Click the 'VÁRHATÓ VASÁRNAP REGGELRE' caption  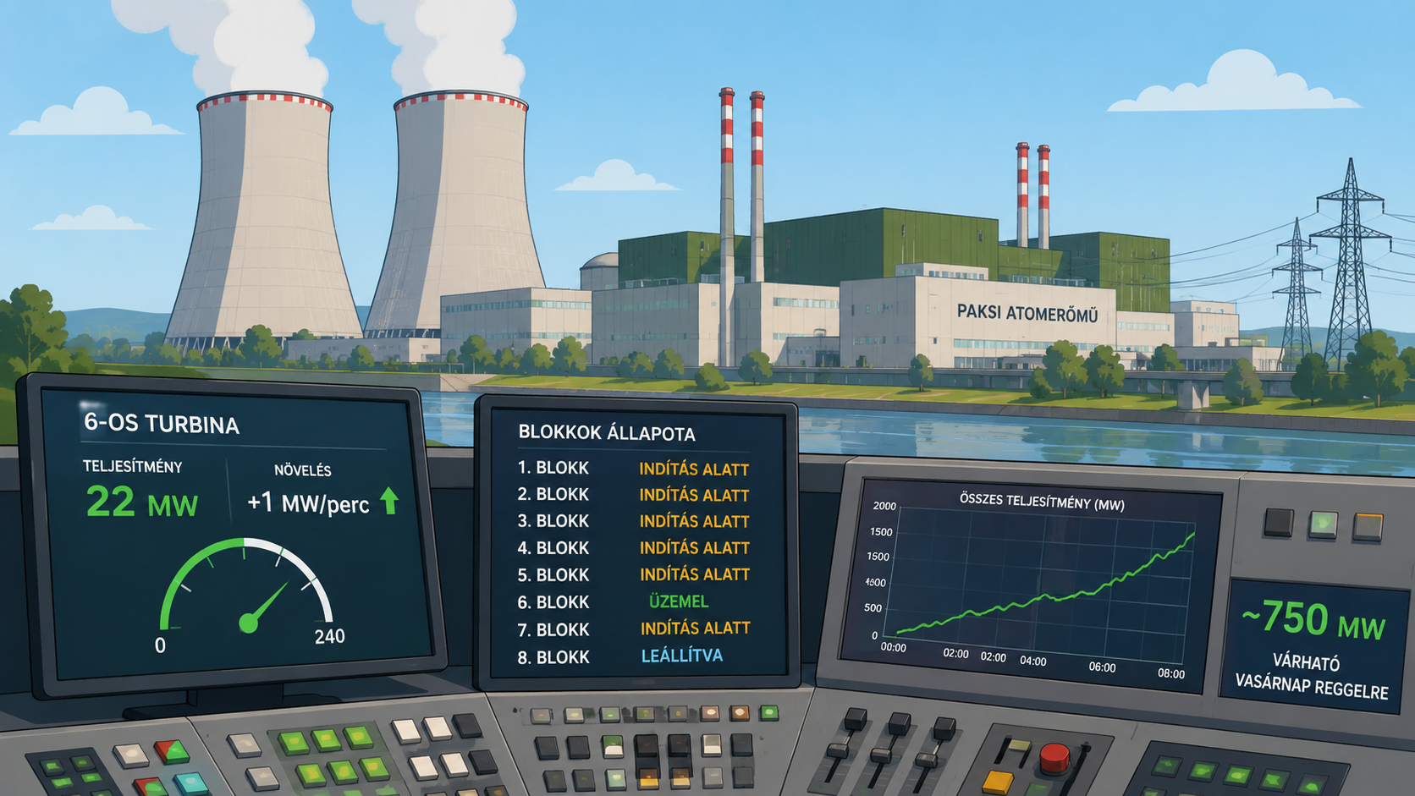click(1312, 677)
